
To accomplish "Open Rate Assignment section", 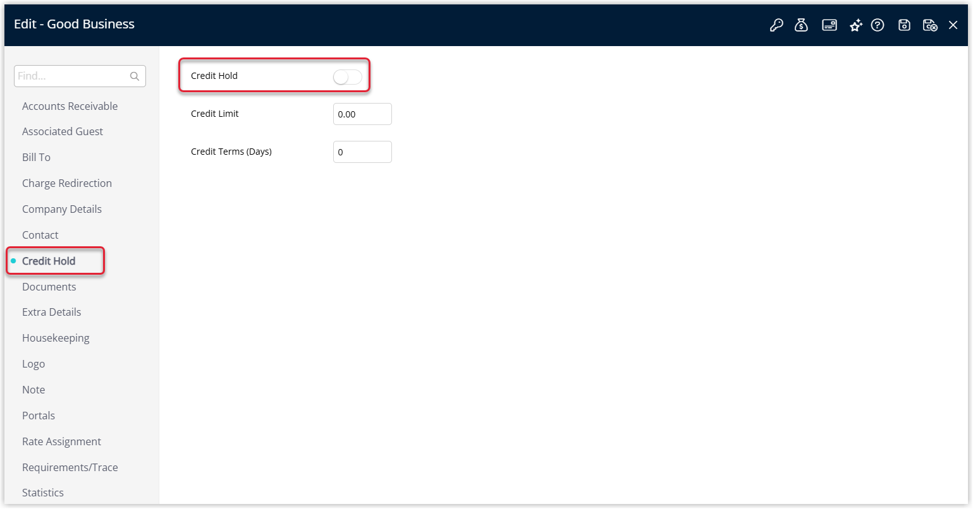I will coord(62,441).
